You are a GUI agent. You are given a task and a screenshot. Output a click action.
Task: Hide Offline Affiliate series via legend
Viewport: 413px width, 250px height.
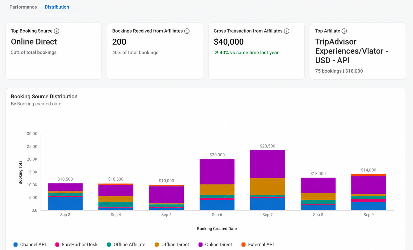[126, 245]
